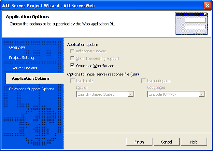Enable the Validation support checkbox
The image size is (213, 151).
[x=73, y=51]
